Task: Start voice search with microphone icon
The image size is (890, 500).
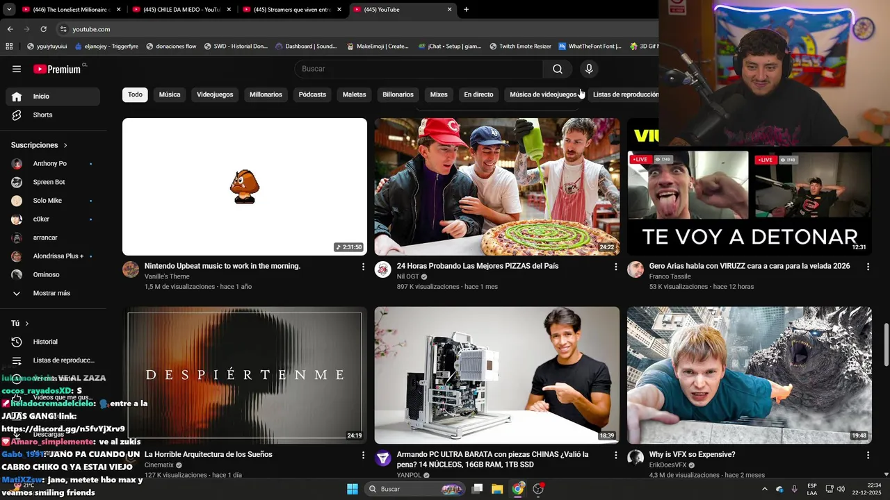Action: coord(589,69)
